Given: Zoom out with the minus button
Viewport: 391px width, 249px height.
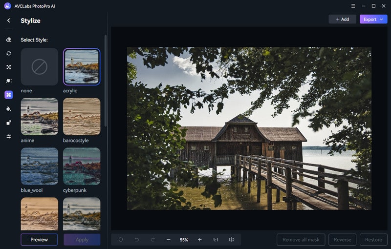Looking at the screenshot, I should (169, 240).
